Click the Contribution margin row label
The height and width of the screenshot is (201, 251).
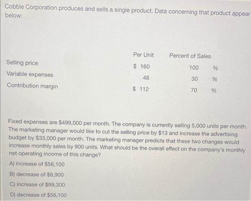point(32,86)
